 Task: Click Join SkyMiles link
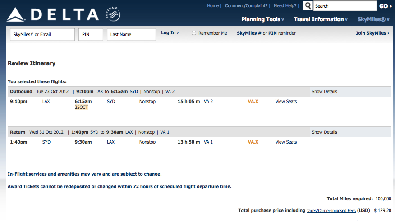372,33
